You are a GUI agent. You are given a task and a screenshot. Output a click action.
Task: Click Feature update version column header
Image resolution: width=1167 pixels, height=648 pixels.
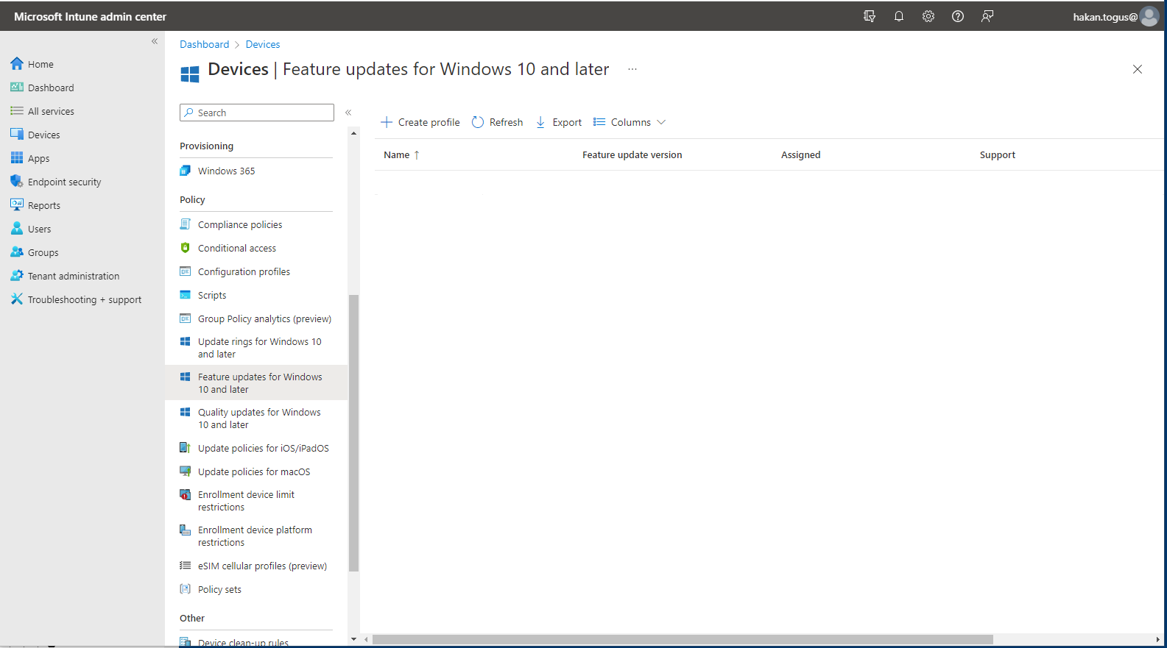point(632,154)
